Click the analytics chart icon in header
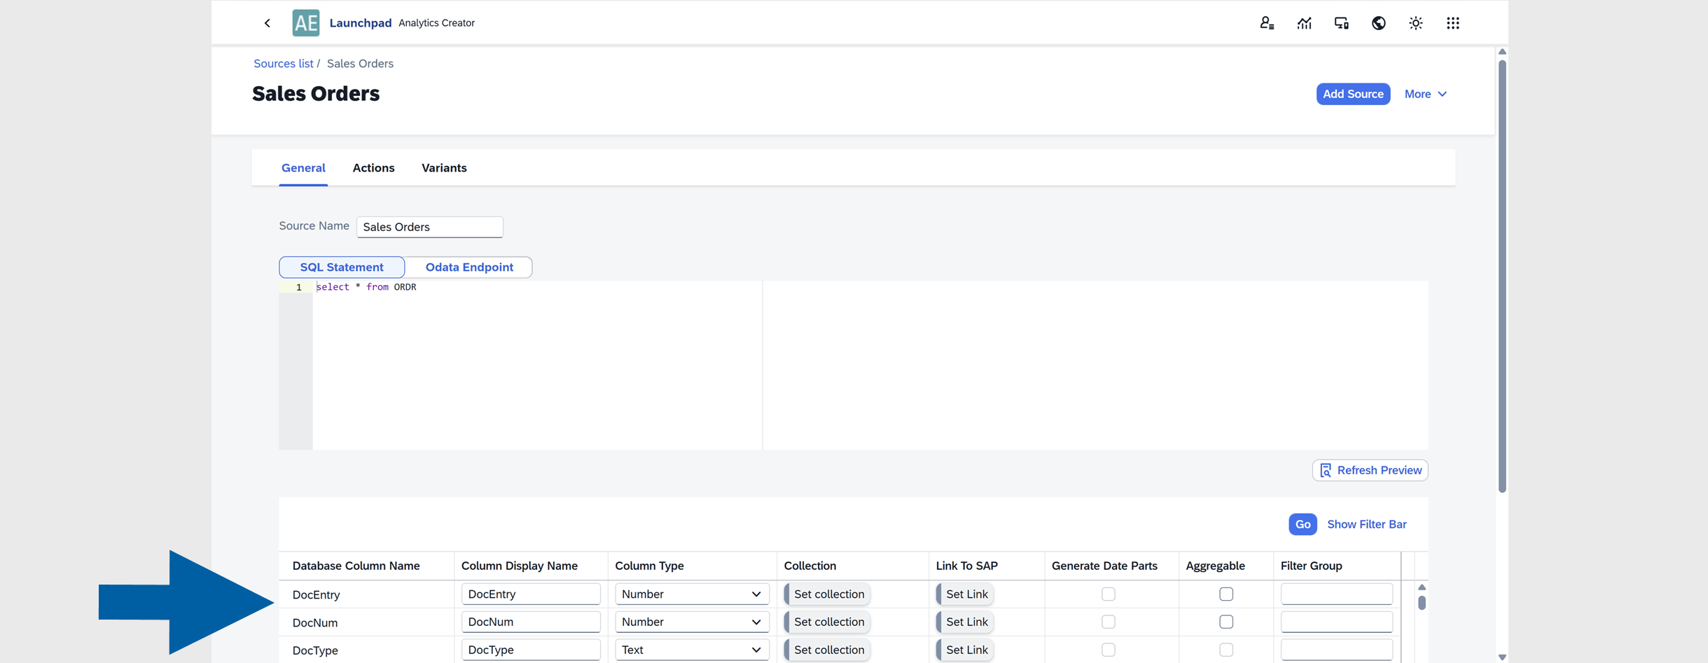This screenshot has width=1708, height=663. pyautogui.click(x=1304, y=22)
